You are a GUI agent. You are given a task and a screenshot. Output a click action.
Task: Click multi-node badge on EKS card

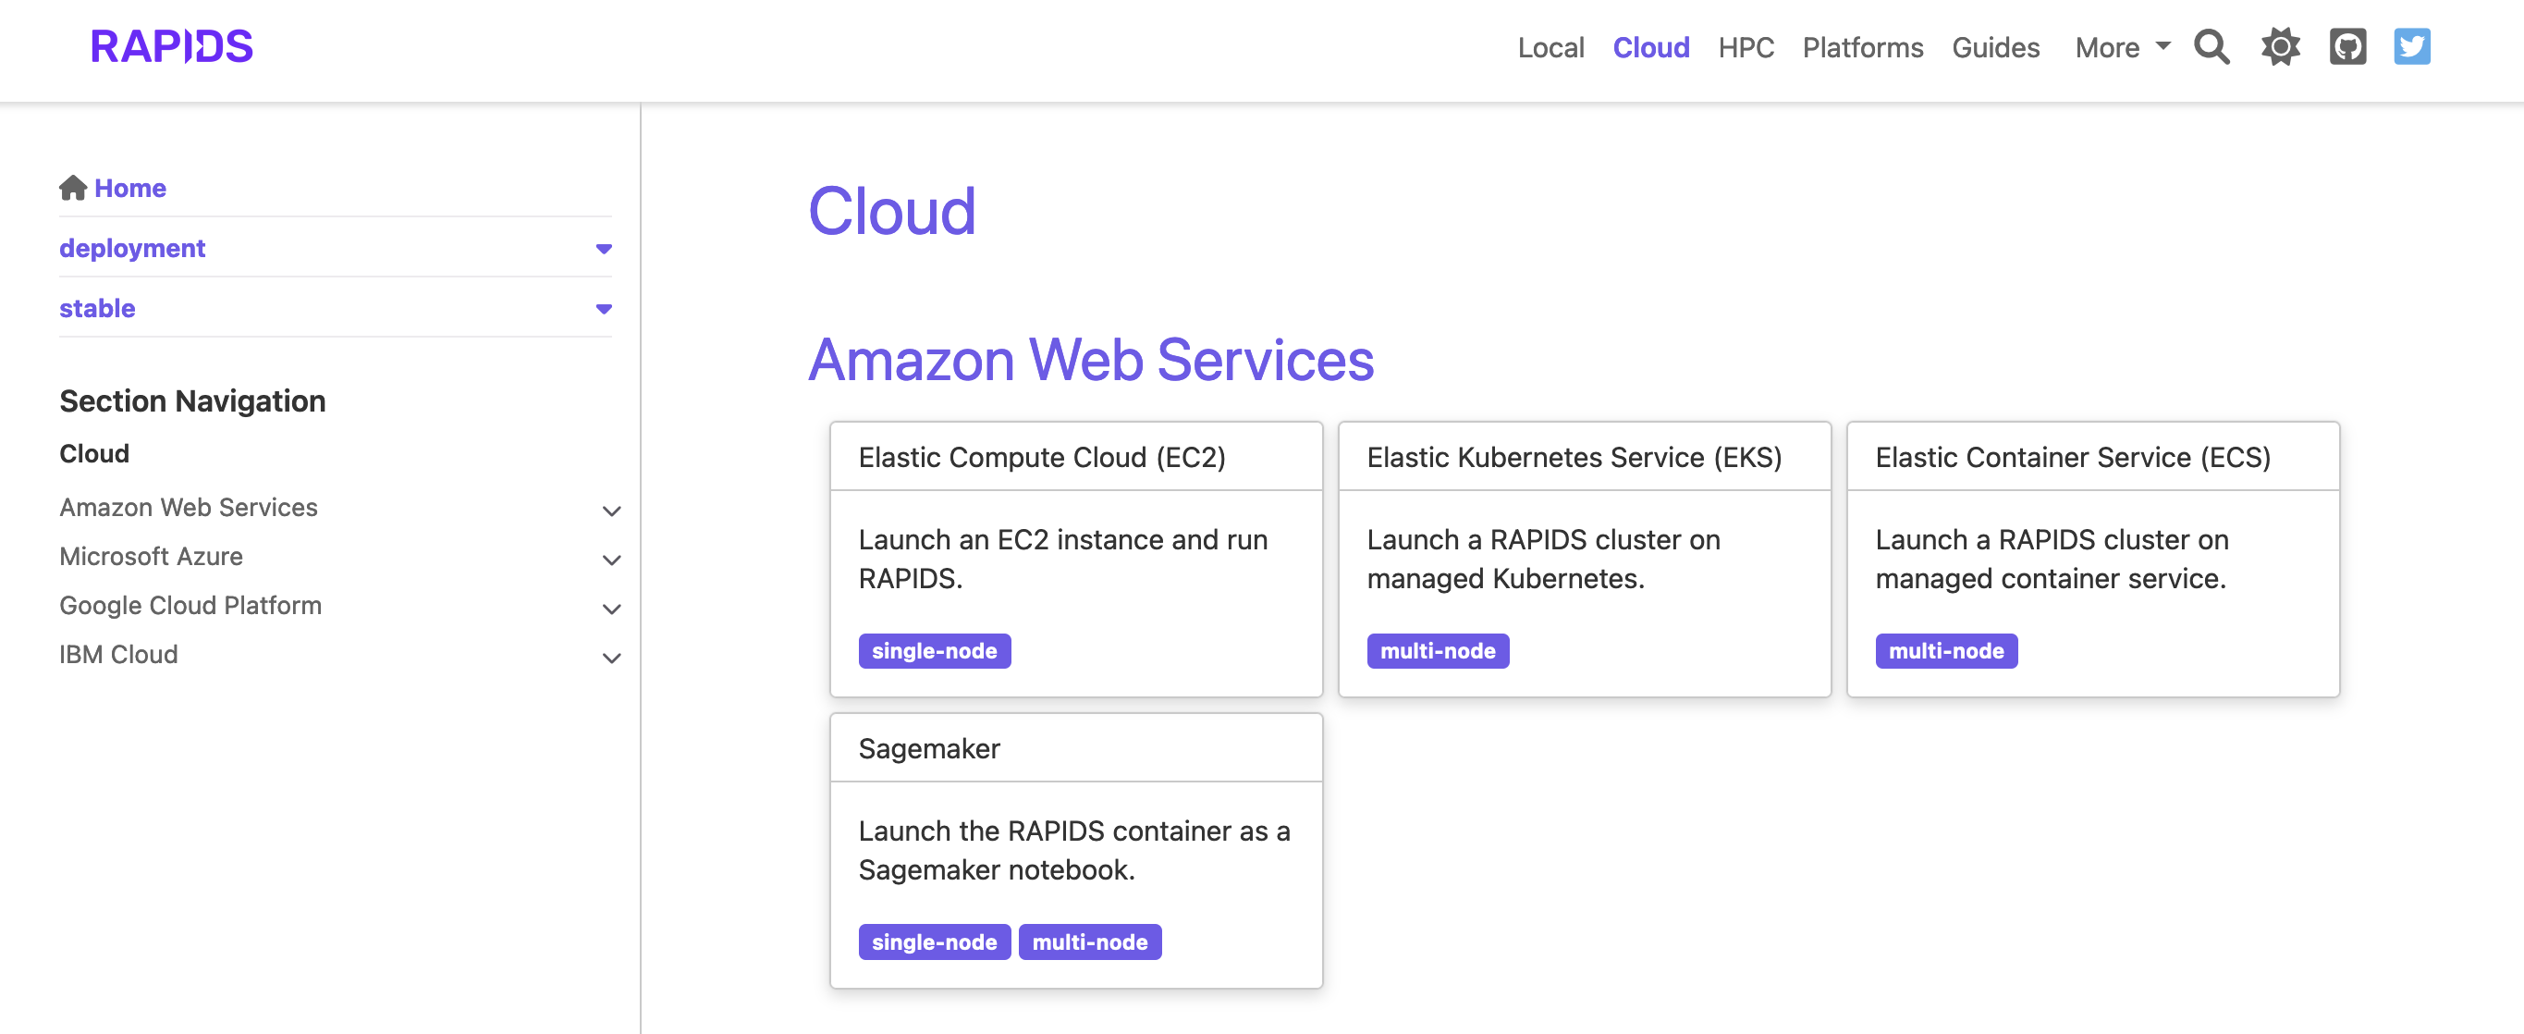pos(1437,651)
